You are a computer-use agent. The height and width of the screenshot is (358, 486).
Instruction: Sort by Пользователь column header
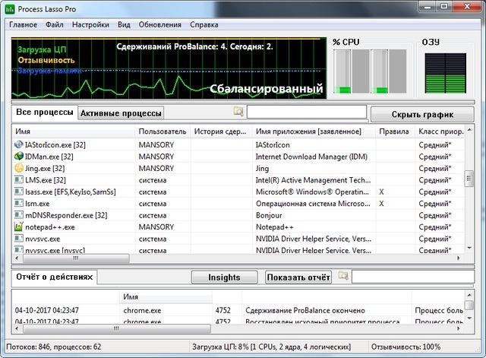(x=162, y=131)
